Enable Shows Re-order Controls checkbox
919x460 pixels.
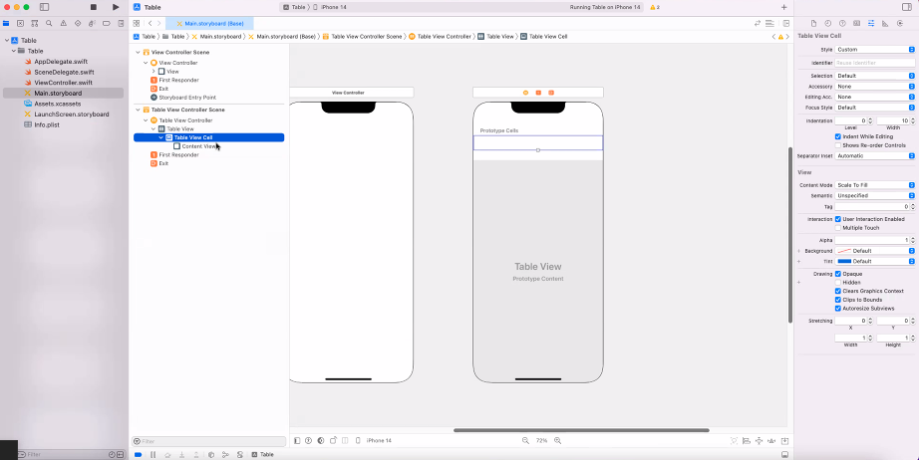click(x=838, y=145)
